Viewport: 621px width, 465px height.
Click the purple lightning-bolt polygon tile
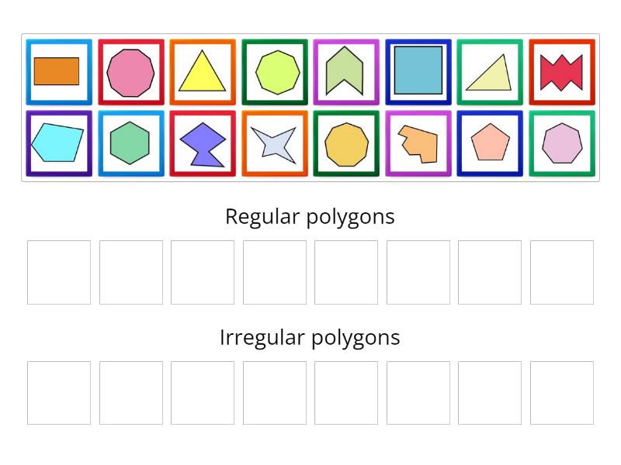[x=203, y=143]
